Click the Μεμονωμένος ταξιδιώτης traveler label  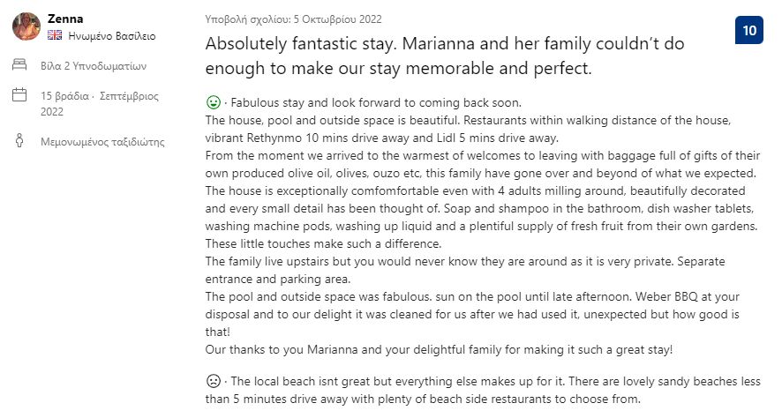tap(102, 141)
